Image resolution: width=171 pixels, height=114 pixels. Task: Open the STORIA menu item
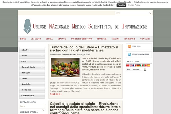pyautogui.click(x=49, y=39)
